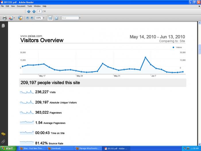Click 209,197 Absolute Unique Visitors figure
This screenshot has height=151, width=201.
56,102
